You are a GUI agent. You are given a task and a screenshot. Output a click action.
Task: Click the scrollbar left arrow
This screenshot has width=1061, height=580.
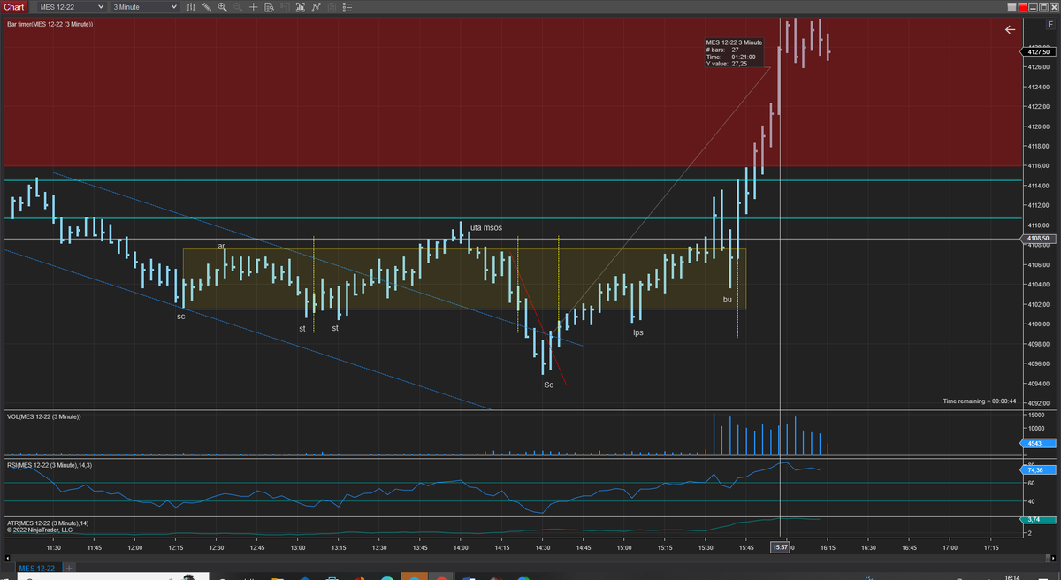pos(7,558)
